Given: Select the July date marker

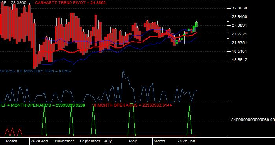Looking at the screenshot, I should [108, 141].
